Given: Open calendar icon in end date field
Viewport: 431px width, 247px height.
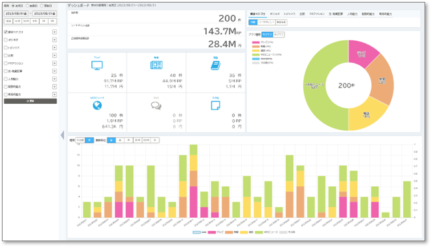Looking at the screenshot, I should [54, 14].
